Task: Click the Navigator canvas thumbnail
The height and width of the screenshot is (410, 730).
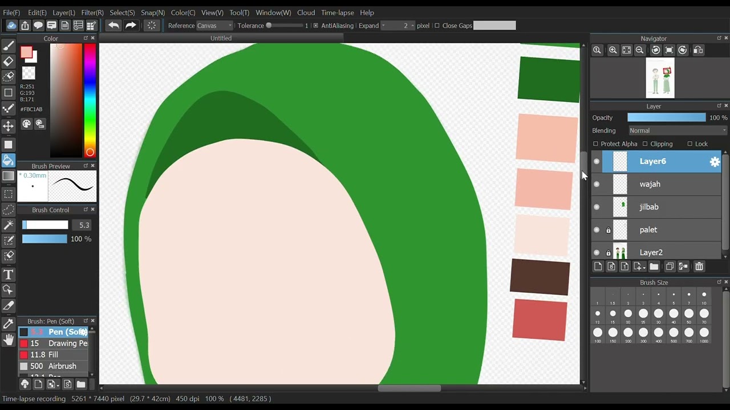Action: [x=660, y=78]
